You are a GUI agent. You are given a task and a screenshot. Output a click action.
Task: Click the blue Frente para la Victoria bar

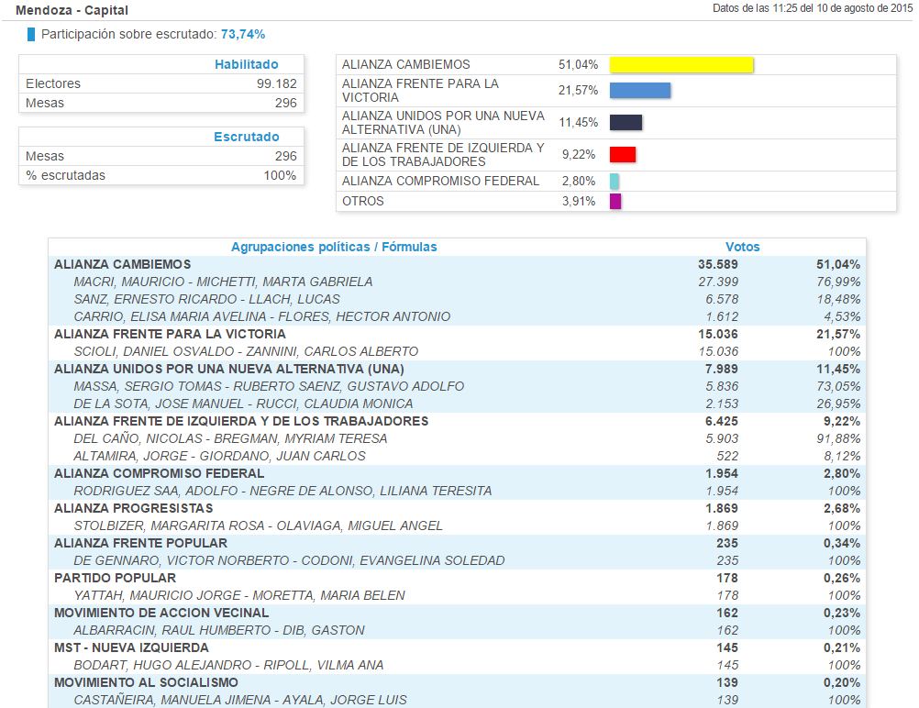(x=639, y=90)
